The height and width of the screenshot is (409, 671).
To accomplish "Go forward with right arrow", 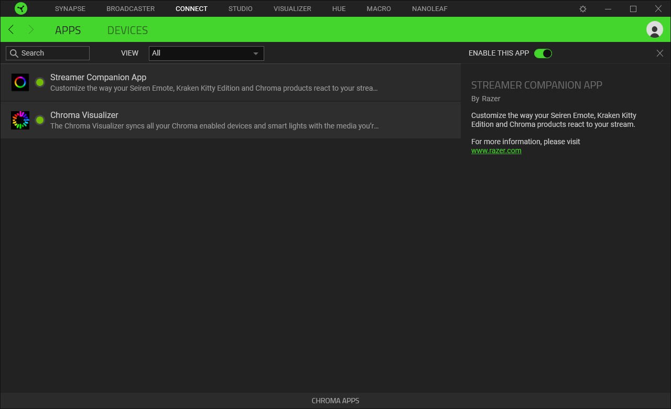I will 31,30.
